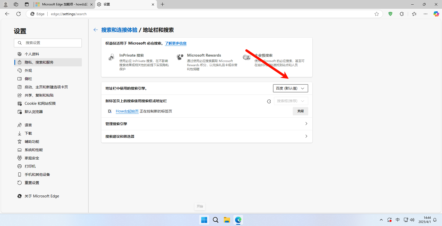Viewport: 442px width, 226px height.
Task: Open the profile avatar icon
Action: (6, 4)
